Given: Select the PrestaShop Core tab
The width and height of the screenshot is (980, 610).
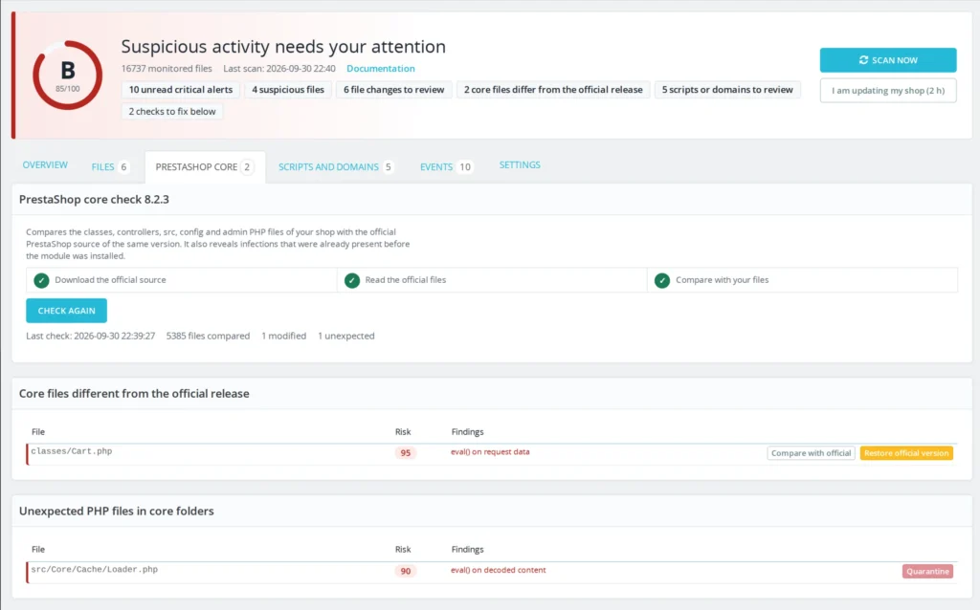Looking at the screenshot, I should coord(205,166).
